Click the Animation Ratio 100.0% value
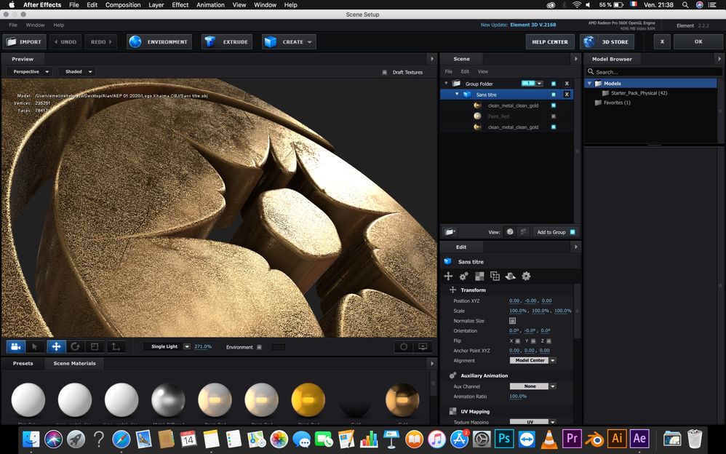Screen dimensions: 726x454 518,397
